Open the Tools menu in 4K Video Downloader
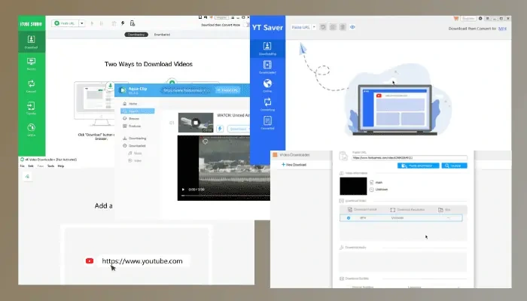The image size is (527, 301). tap(50, 166)
